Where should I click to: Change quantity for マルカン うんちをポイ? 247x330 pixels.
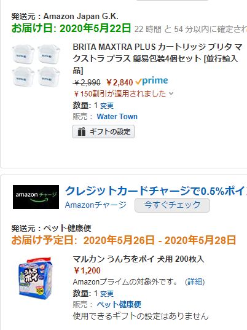tap(107, 294)
